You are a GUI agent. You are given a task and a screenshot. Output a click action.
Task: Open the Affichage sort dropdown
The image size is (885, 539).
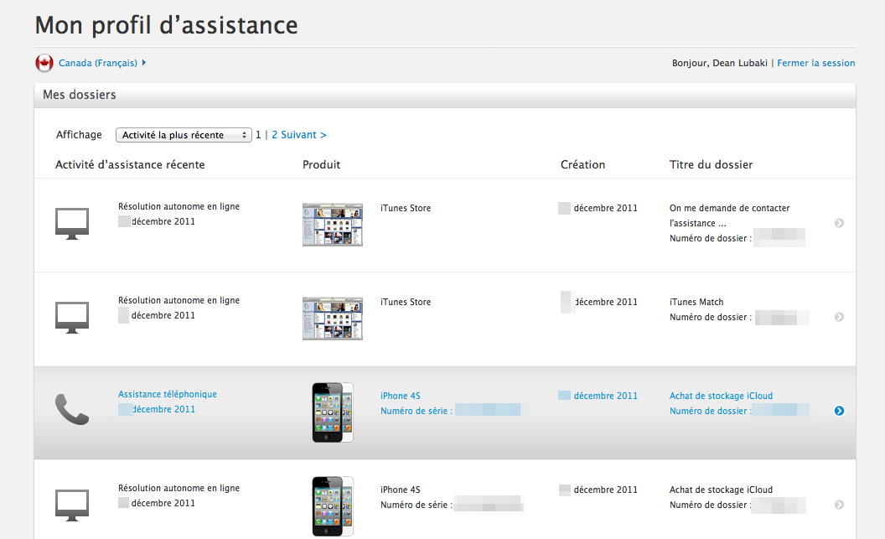point(184,135)
